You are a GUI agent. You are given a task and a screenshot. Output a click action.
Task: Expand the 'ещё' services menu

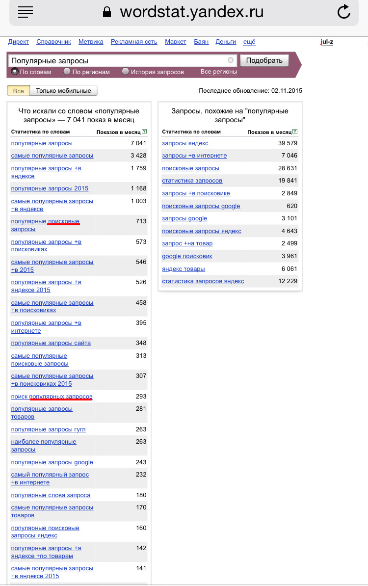coord(249,42)
